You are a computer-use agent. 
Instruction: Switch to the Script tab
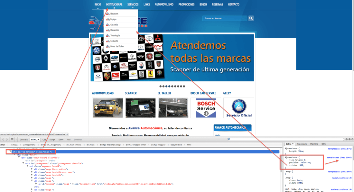click(x=52, y=140)
